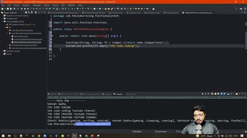Viewport: 247px width, 138px height.
Task: Expand the Apache-Commons-Library project
Action: 2,16
